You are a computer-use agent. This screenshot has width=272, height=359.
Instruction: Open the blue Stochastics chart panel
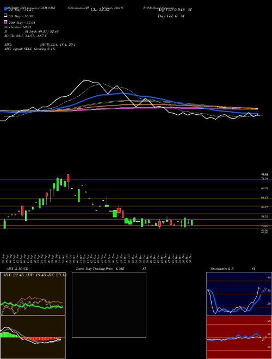[x=239, y=294]
